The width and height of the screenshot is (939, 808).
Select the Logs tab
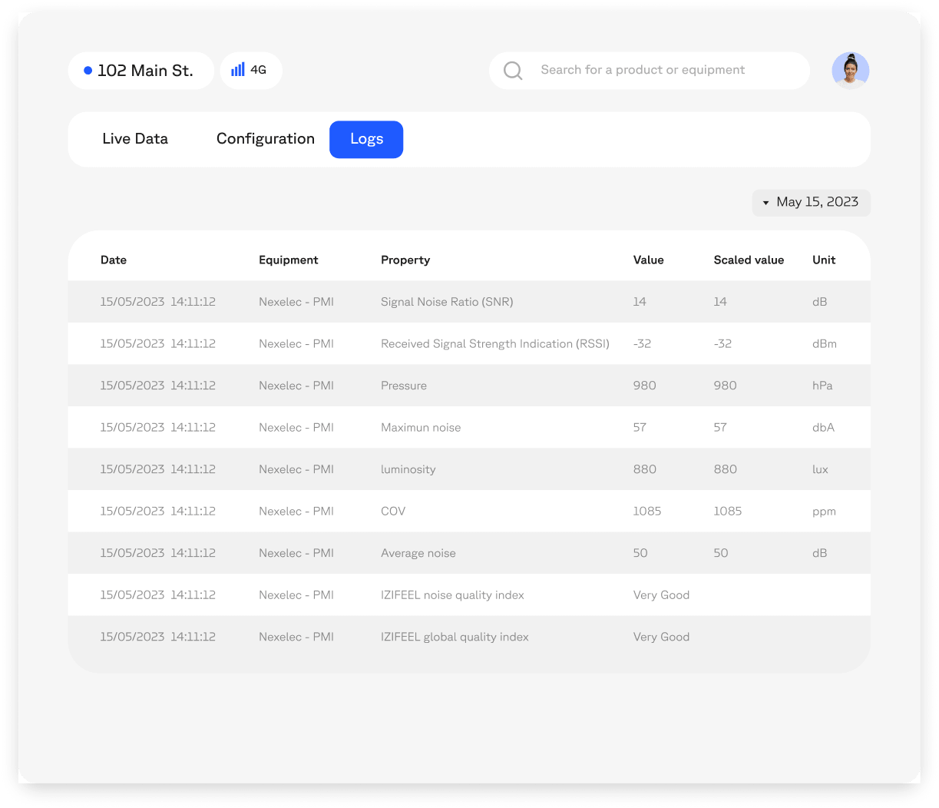tap(366, 139)
